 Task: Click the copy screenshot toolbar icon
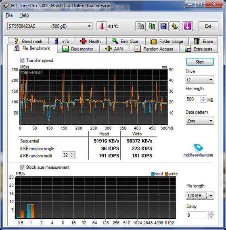tap(152, 26)
